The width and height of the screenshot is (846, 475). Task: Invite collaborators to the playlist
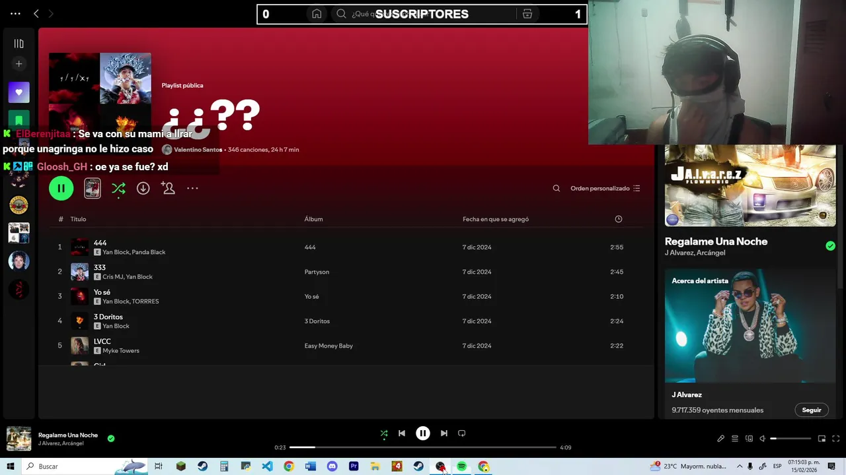click(x=168, y=189)
